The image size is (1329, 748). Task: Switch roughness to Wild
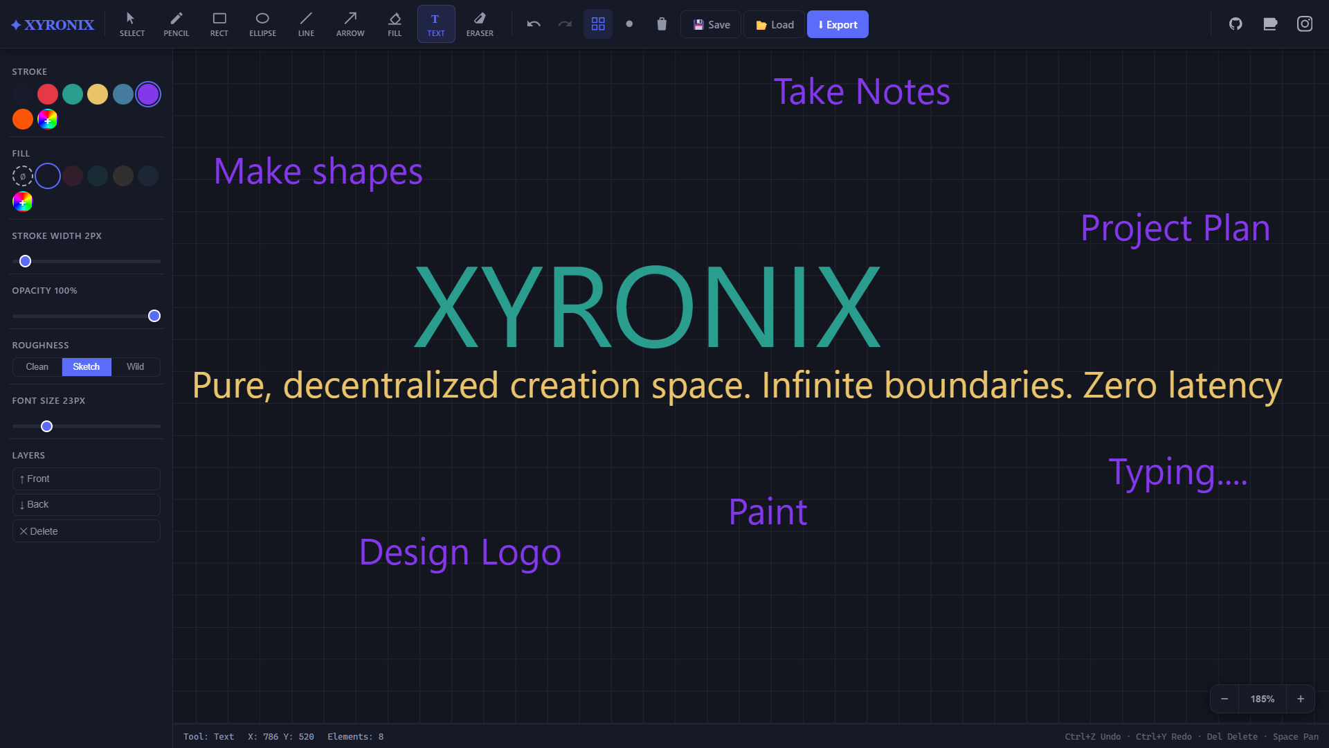click(x=135, y=366)
